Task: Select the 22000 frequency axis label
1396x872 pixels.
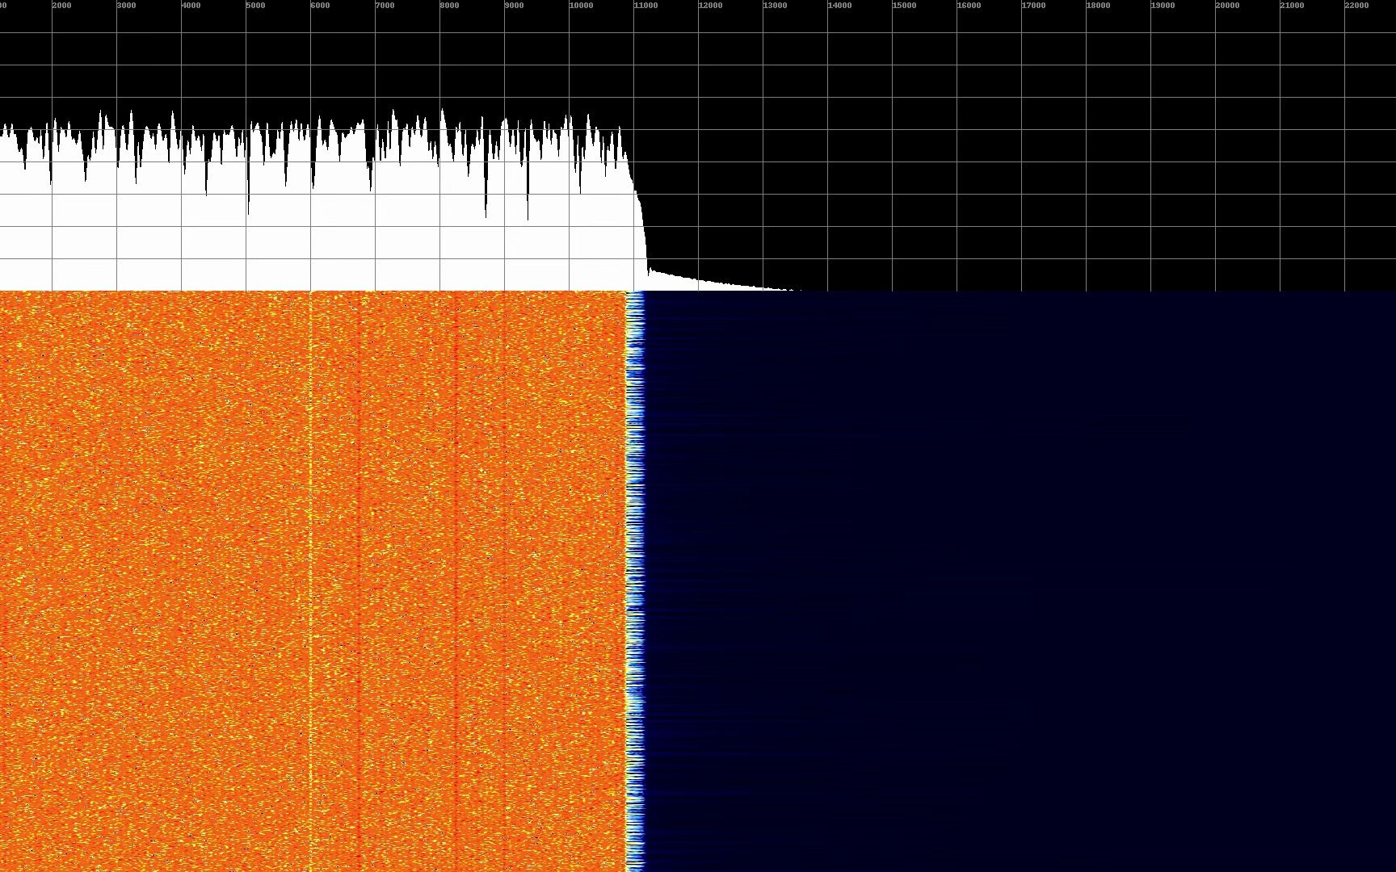Action: pyautogui.click(x=1357, y=6)
